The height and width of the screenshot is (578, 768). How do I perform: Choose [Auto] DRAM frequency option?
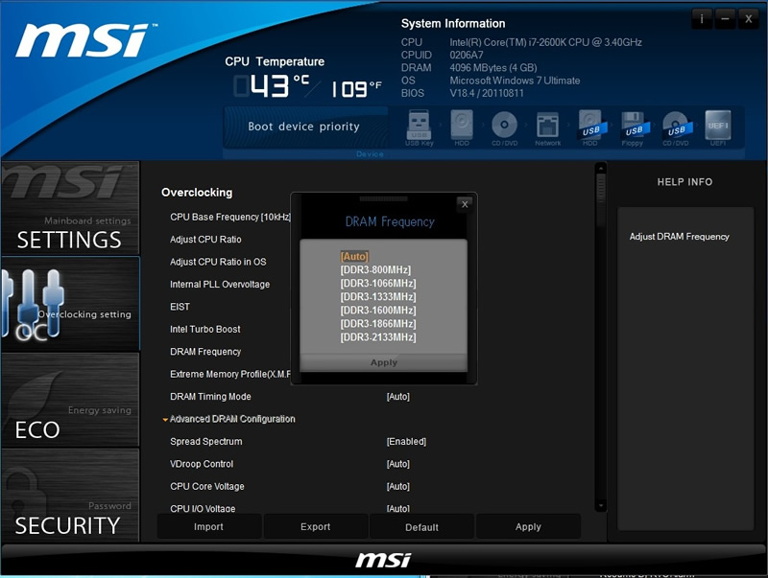354,256
